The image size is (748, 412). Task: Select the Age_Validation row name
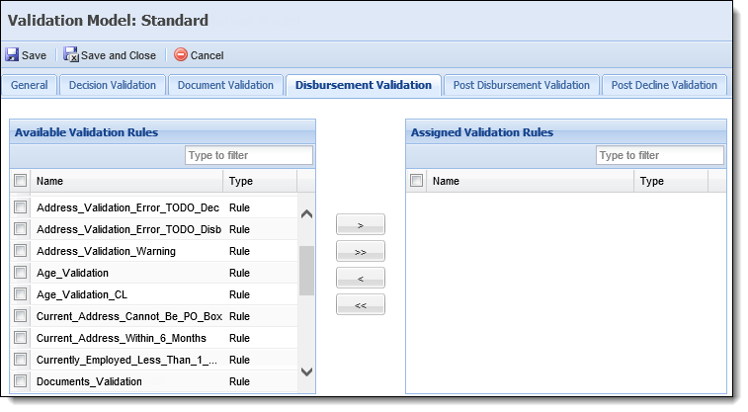click(72, 274)
